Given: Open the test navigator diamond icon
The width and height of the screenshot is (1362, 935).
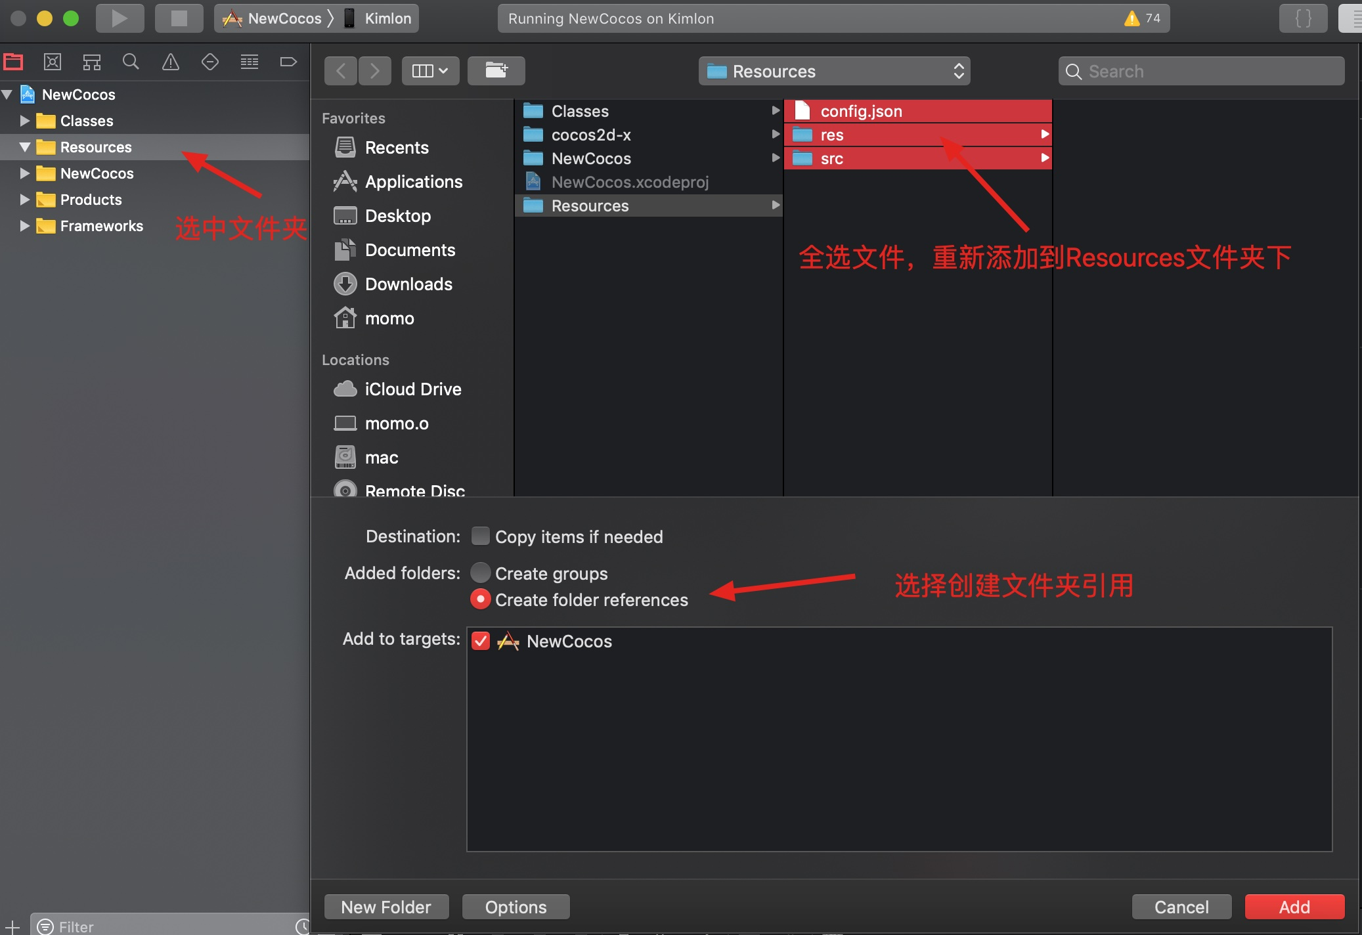Looking at the screenshot, I should pyautogui.click(x=210, y=62).
